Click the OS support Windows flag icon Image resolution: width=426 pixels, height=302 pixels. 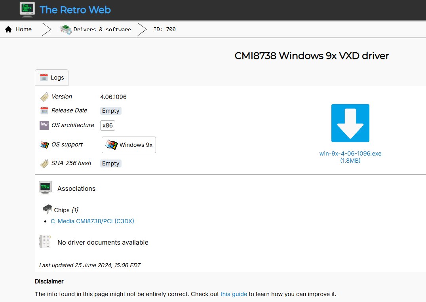pyautogui.click(x=44, y=144)
